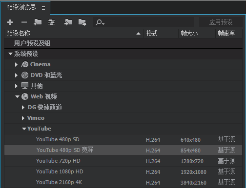The height and width of the screenshot is (188, 246).
Task: Sort by 格式 column header
Action: click(161, 34)
